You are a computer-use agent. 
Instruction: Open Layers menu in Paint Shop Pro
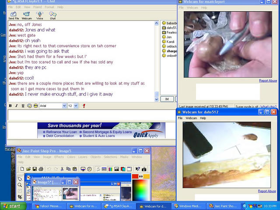(83, 157)
